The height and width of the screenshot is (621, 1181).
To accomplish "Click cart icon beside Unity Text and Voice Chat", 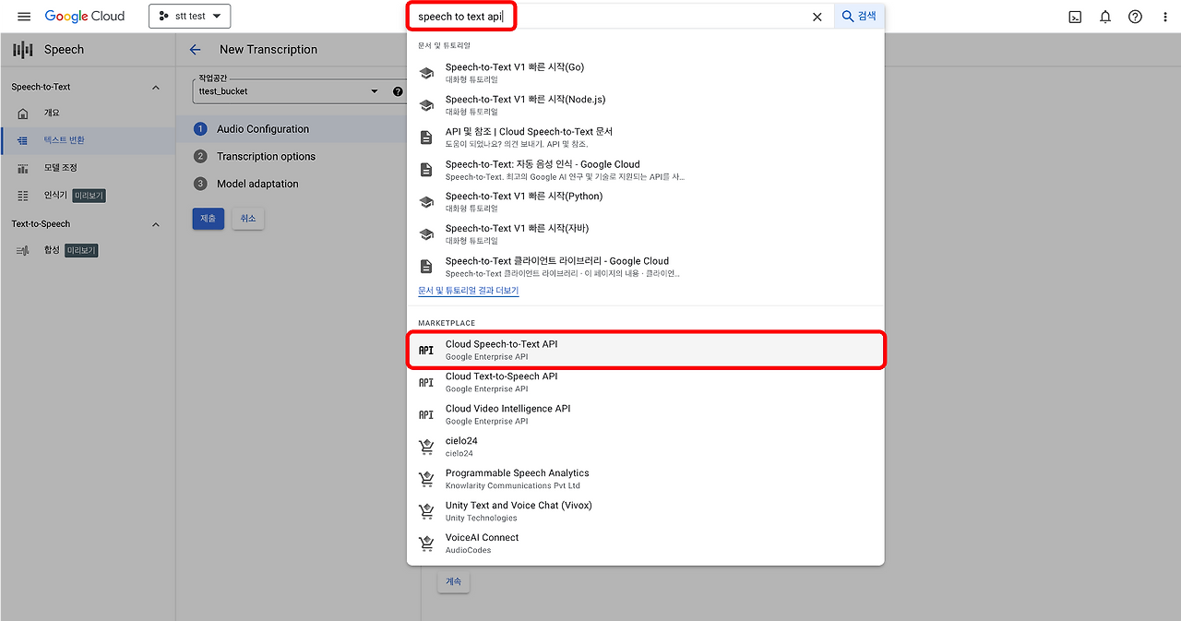I will click(426, 511).
